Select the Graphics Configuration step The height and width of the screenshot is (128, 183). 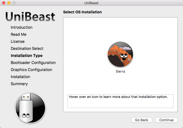pyautogui.click(x=31, y=70)
